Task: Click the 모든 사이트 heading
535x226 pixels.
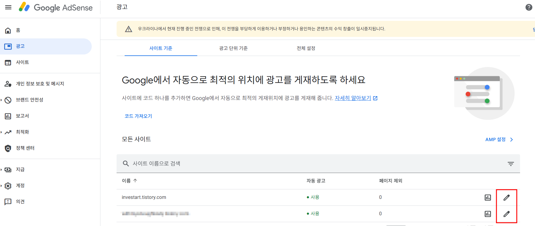Action: (137, 139)
